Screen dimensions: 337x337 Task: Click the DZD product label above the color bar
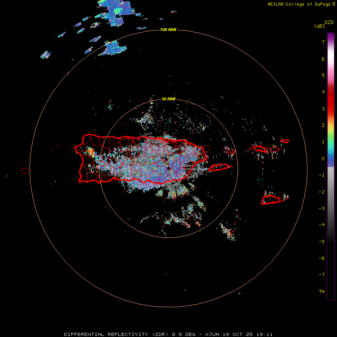tap(329, 22)
